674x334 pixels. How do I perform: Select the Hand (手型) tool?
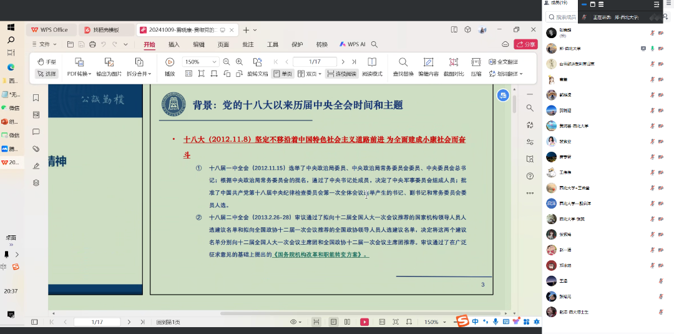[46, 62]
